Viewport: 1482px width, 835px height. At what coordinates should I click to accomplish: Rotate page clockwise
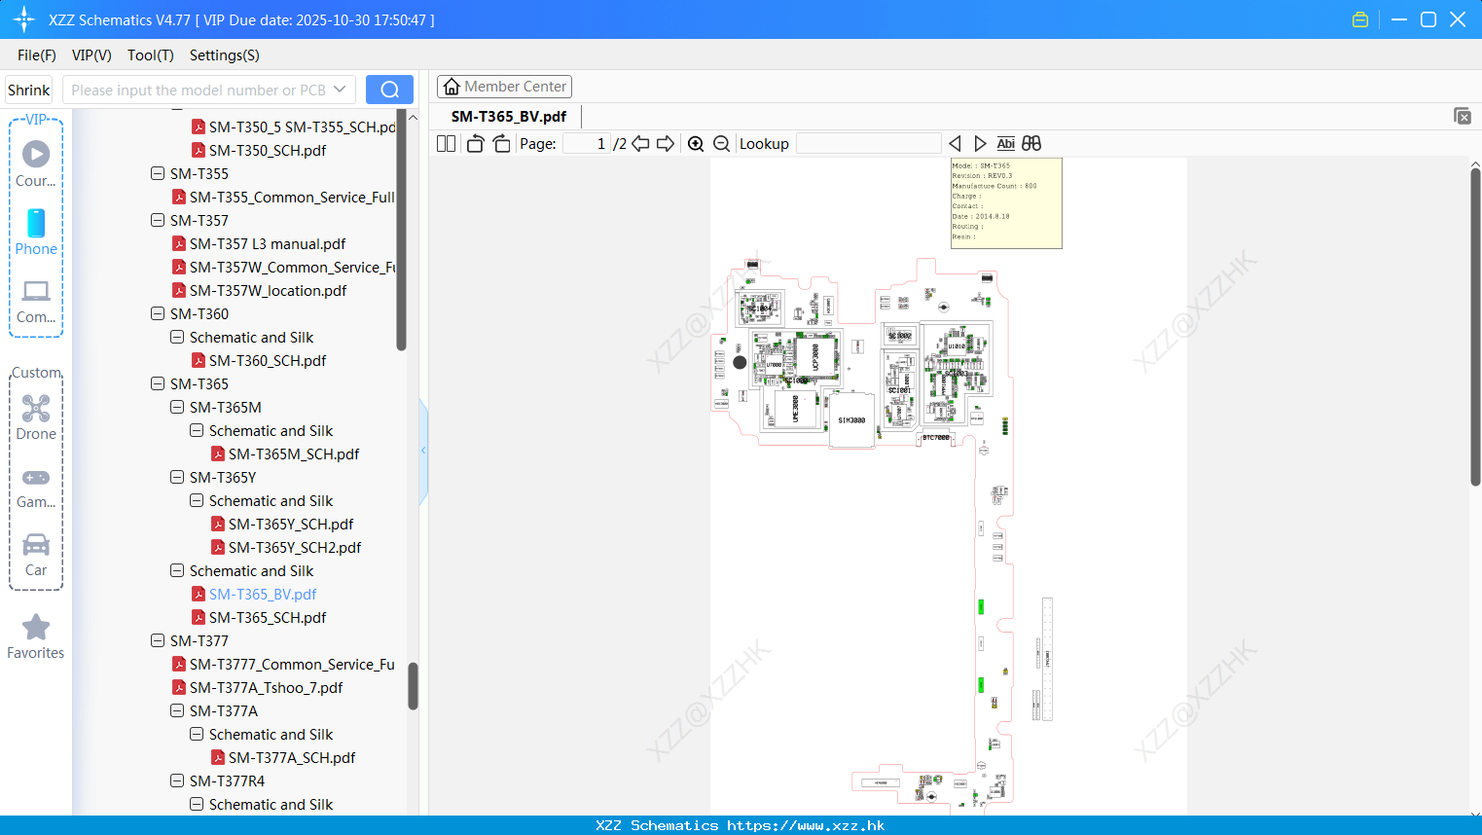501,143
